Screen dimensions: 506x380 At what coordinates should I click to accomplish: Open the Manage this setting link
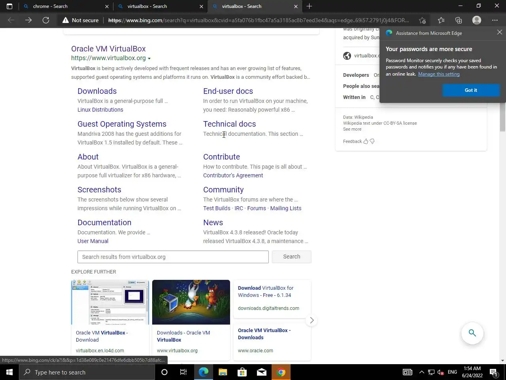[x=439, y=74]
